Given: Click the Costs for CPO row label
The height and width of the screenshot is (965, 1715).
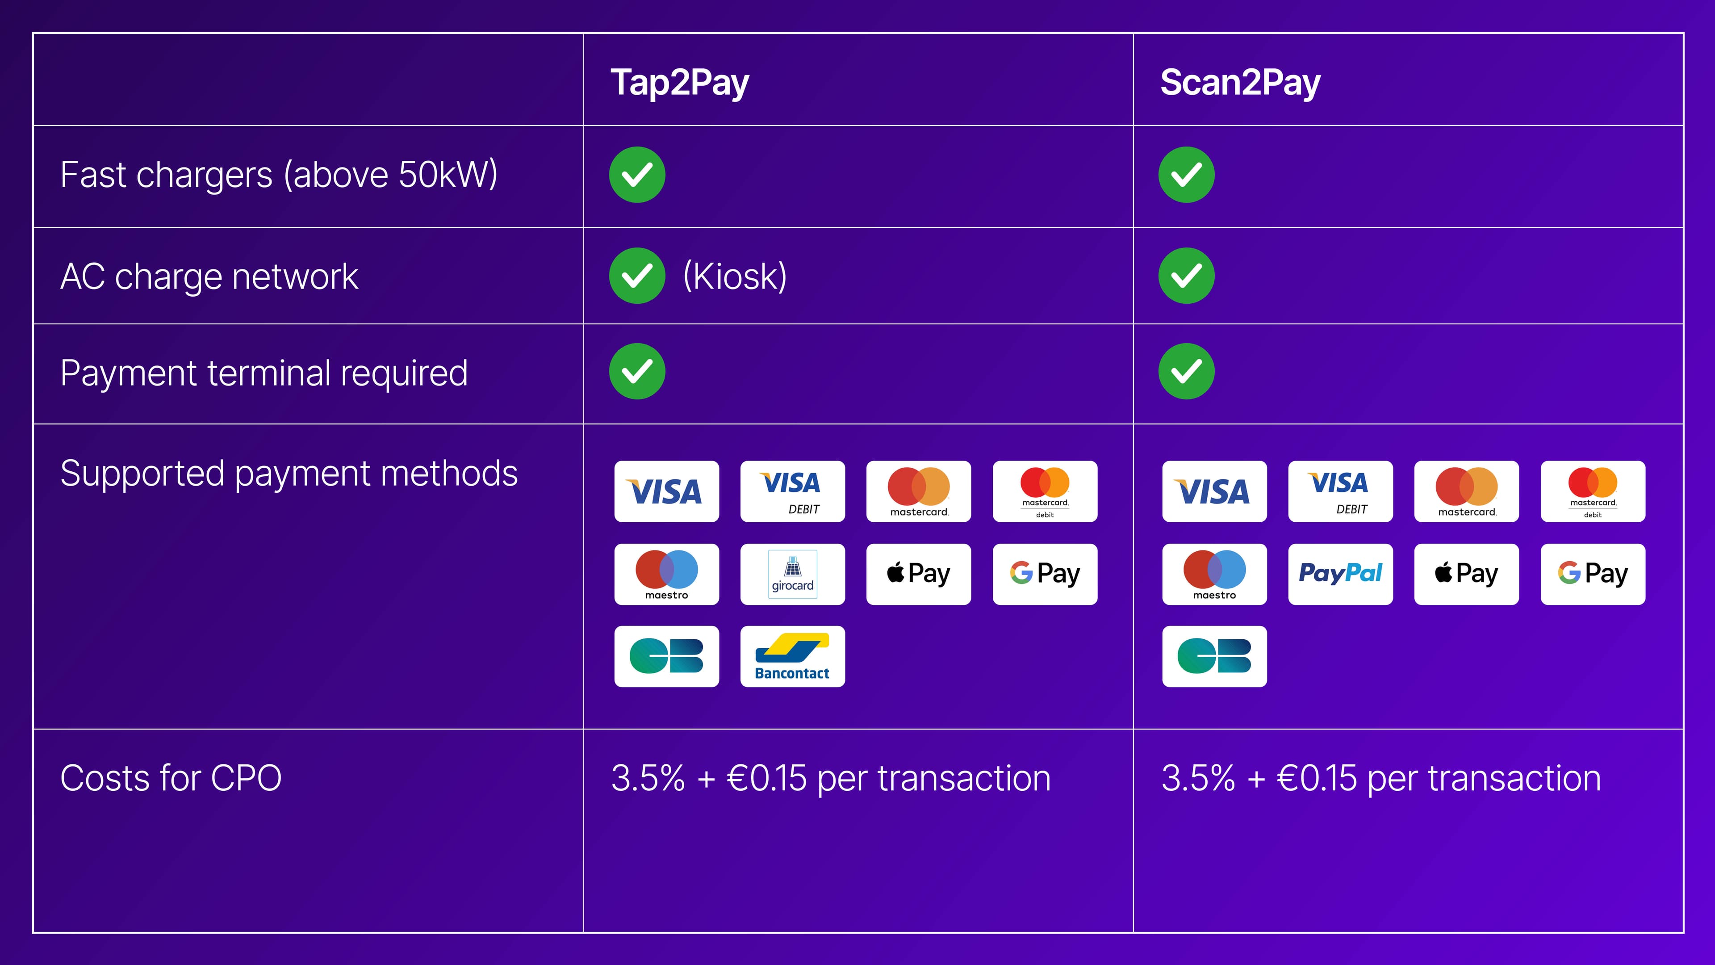Looking at the screenshot, I should tap(171, 778).
